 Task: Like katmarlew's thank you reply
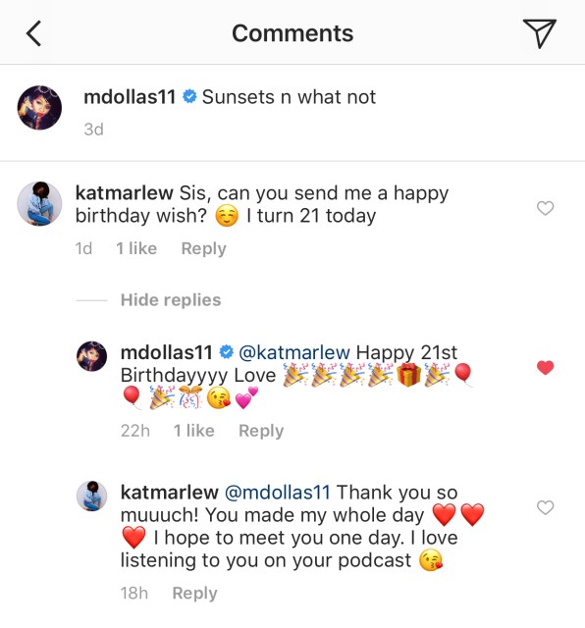point(545,507)
